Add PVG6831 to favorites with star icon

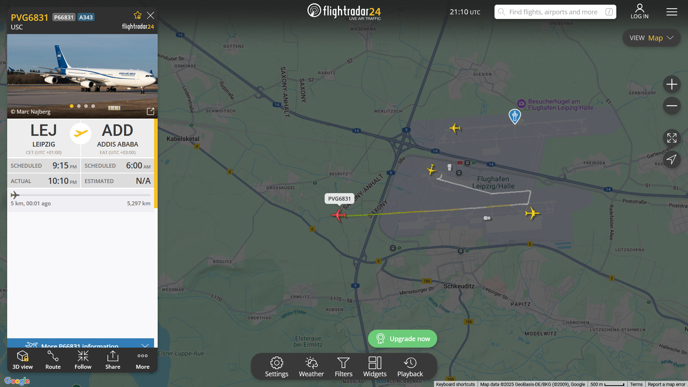tap(138, 15)
